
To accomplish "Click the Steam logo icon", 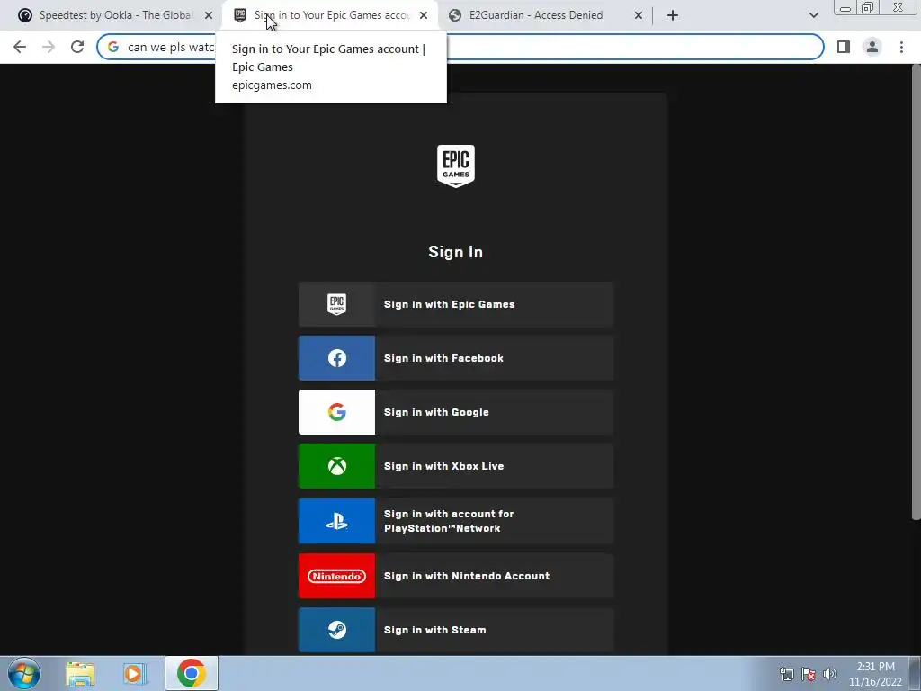I will point(336,630).
